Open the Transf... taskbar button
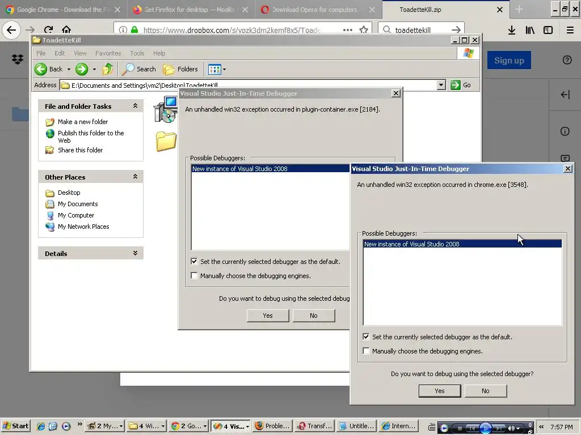The width and height of the screenshot is (581, 435). pos(315,426)
